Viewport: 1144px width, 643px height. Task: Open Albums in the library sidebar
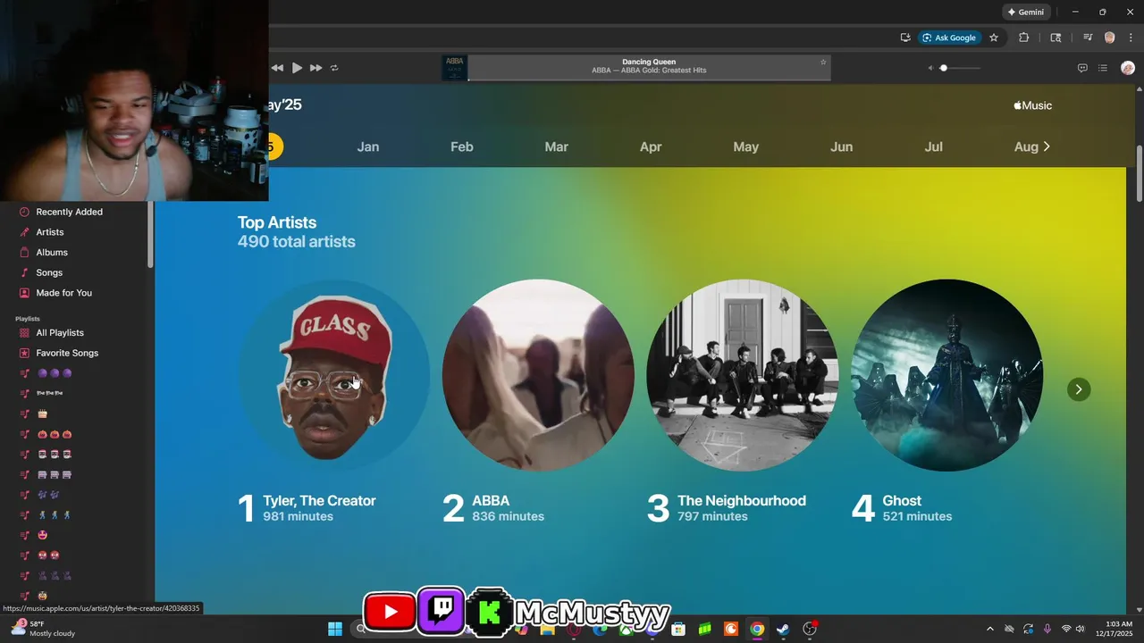click(52, 252)
